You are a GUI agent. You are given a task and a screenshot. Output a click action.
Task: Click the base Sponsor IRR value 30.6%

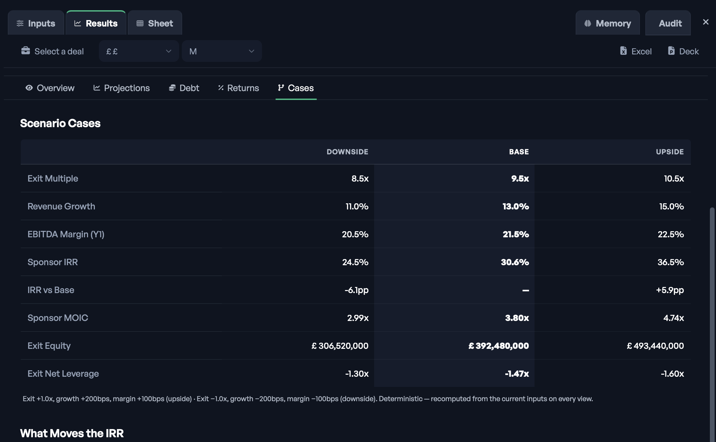click(515, 262)
